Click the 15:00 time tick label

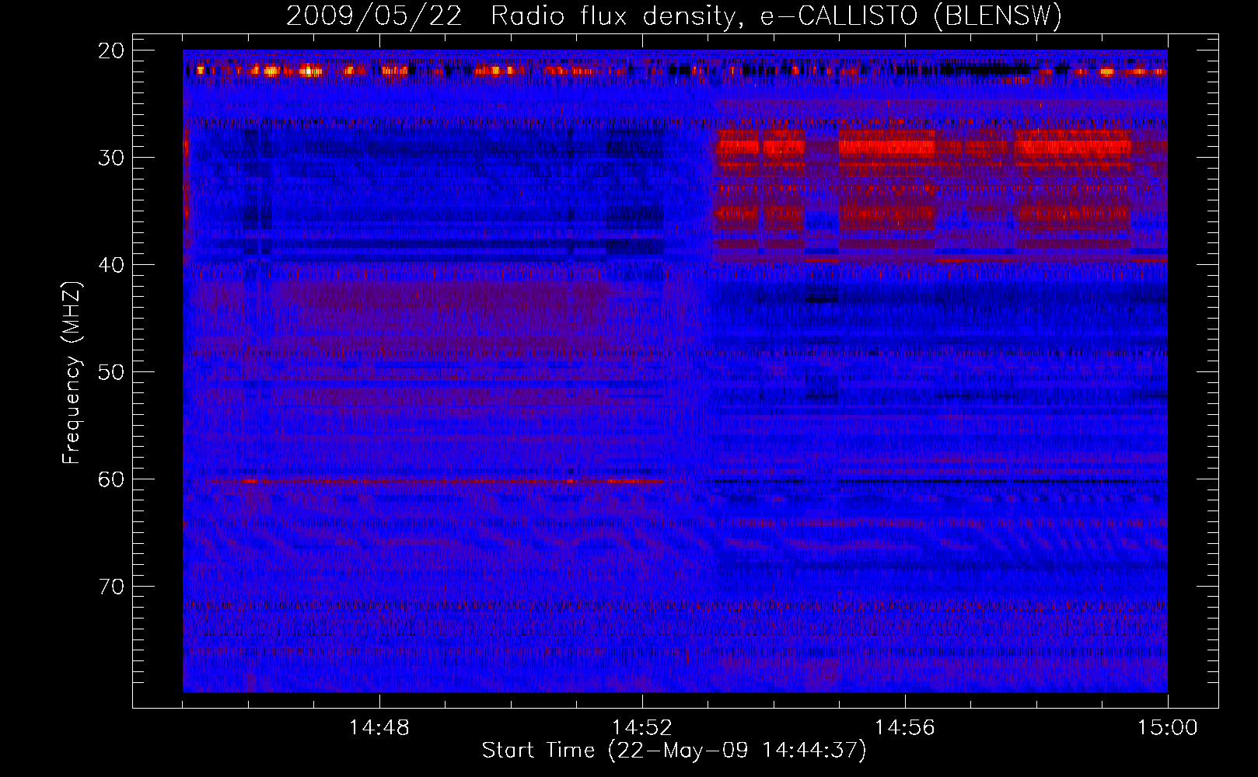[1168, 728]
